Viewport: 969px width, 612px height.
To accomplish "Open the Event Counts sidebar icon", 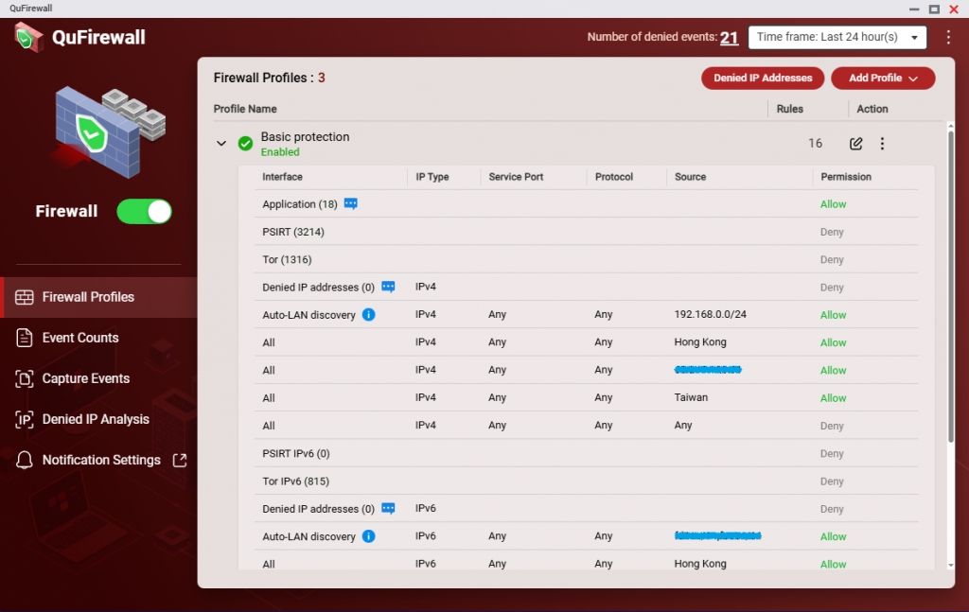I will coord(24,338).
